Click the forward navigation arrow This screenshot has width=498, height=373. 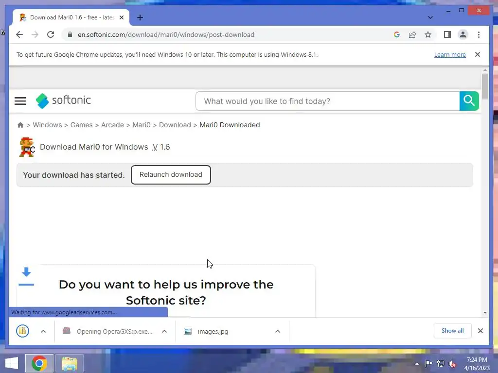tap(35, 34)
